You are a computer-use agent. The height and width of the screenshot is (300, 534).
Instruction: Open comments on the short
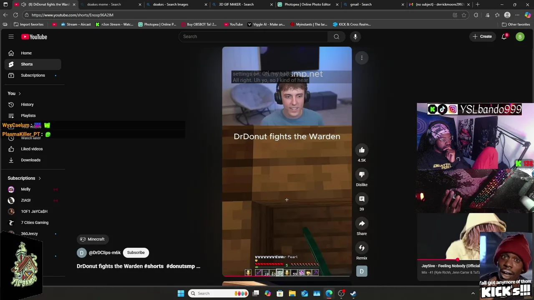tap(362, 199)
